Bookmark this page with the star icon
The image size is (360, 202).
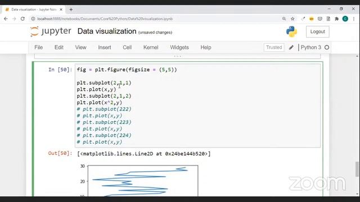[x=292, y=19]
